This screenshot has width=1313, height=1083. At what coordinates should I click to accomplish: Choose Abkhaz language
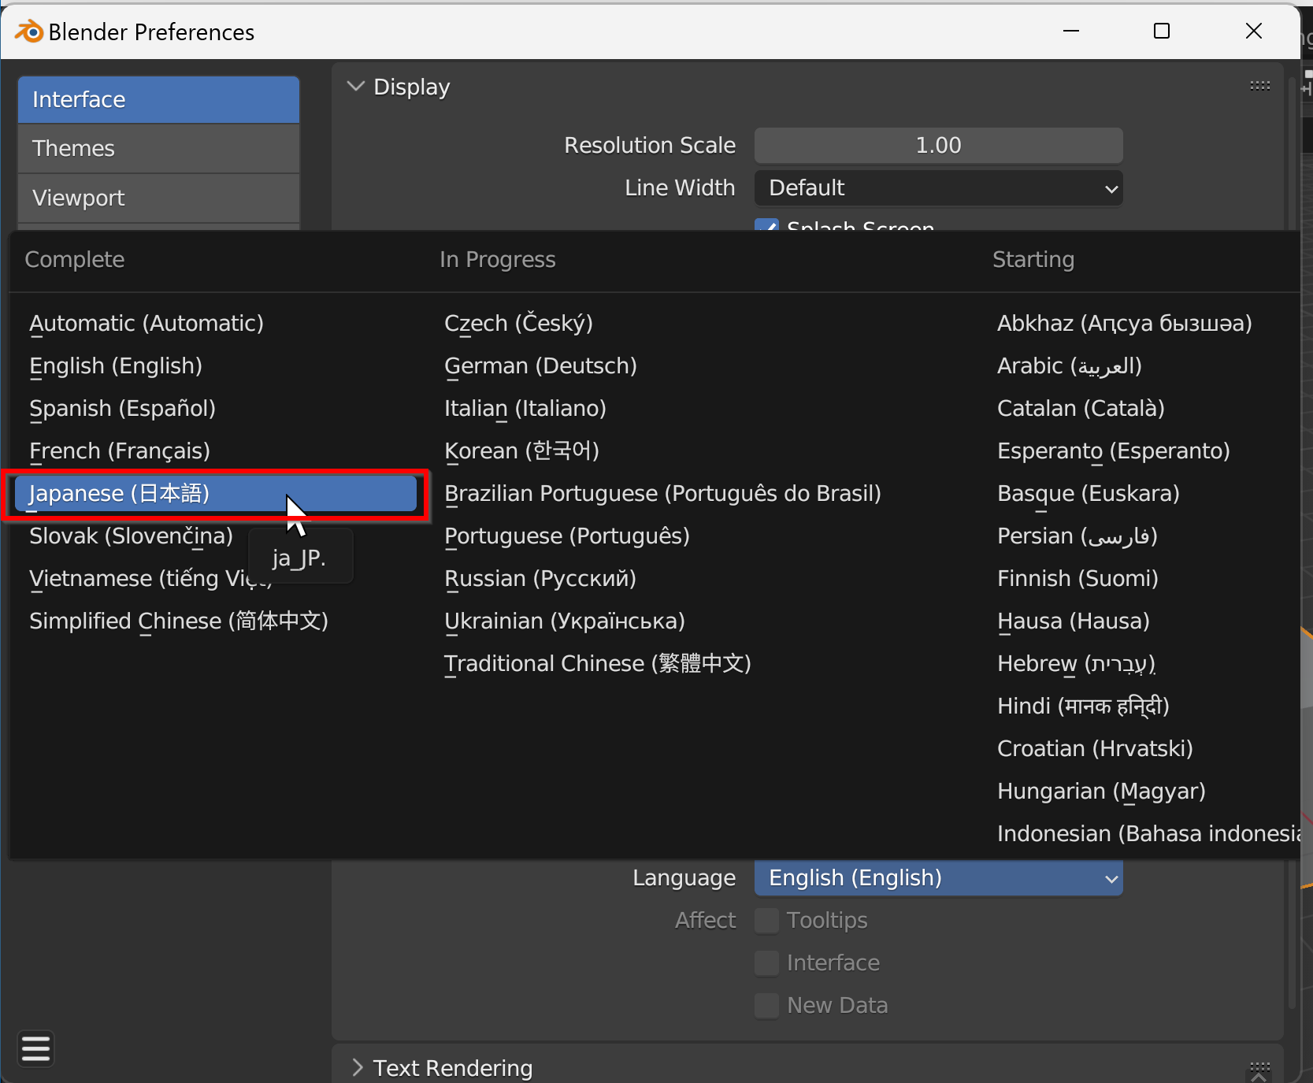pos(1124,324)
